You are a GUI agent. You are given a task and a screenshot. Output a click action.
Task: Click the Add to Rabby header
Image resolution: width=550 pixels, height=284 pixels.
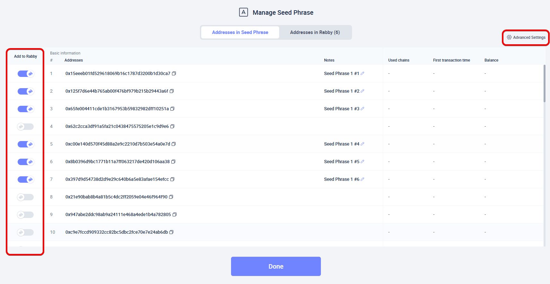click(x=25, y=56)
